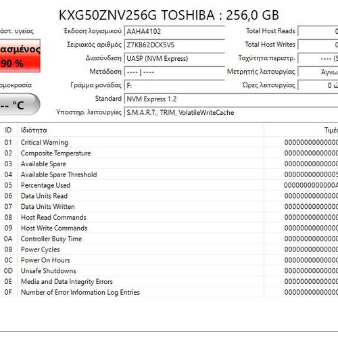Screen dimensions: 338x338
Task: Select the Data Units Written row
Action: pos(169,206)
